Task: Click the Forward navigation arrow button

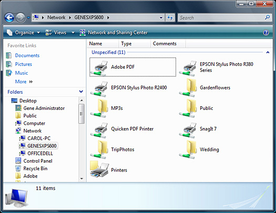Action: (x=21, y=17)
